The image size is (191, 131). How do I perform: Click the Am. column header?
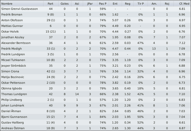154,4
